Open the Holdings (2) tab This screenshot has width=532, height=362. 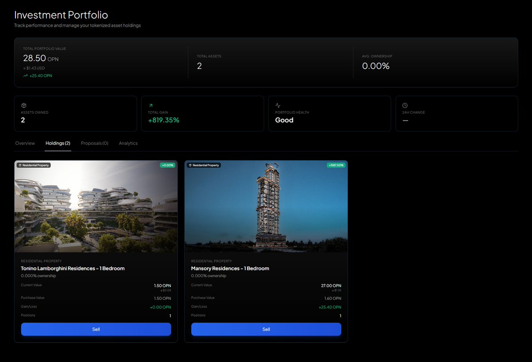tap(58, 143)
